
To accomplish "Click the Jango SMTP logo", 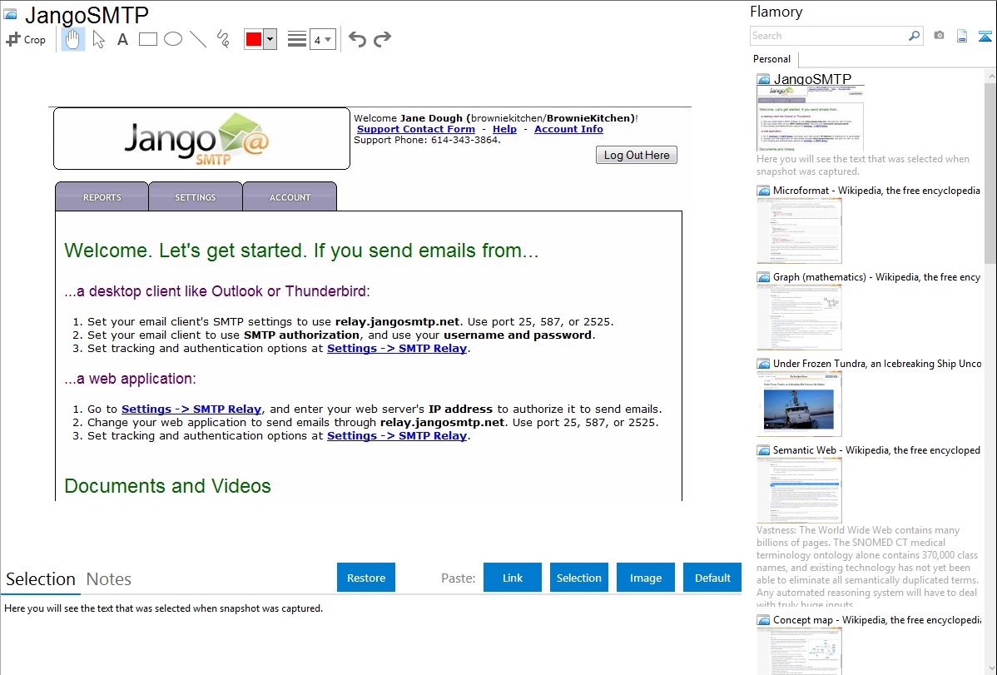I will (197, 139).
